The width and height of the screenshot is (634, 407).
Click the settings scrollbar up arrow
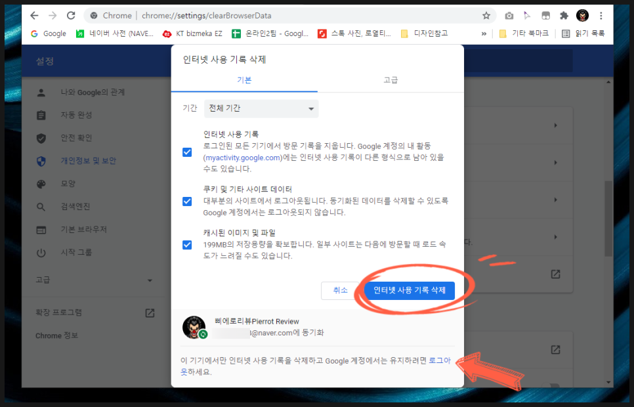click(x=608, y=82)
